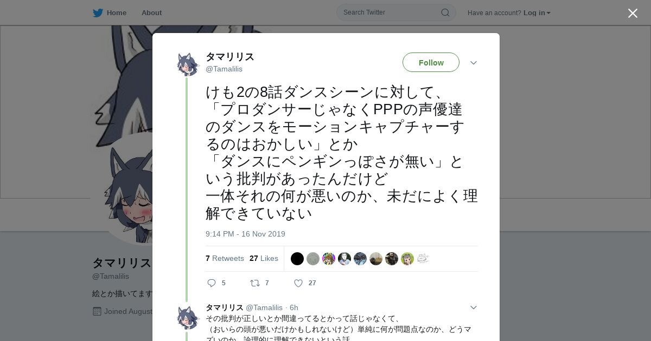Screen dimensions: 651x341
Task: Go to Home in navigation bar
Action: (116, 13)
